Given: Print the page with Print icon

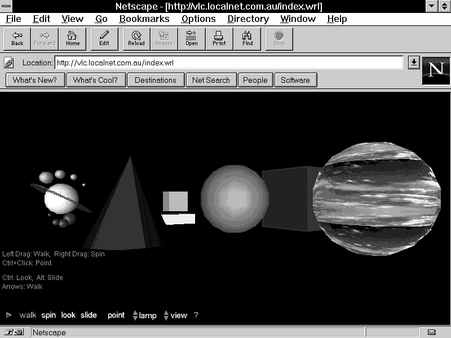Looking at the screenshot, I should 219,38.
